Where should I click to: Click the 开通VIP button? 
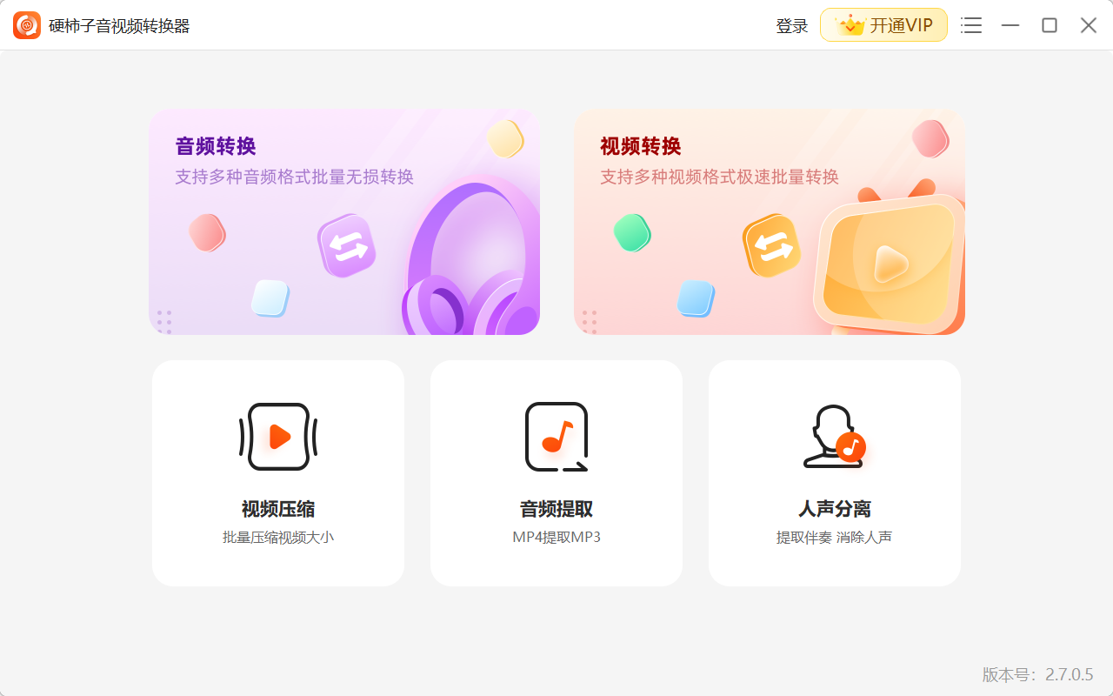click(883, 25)
